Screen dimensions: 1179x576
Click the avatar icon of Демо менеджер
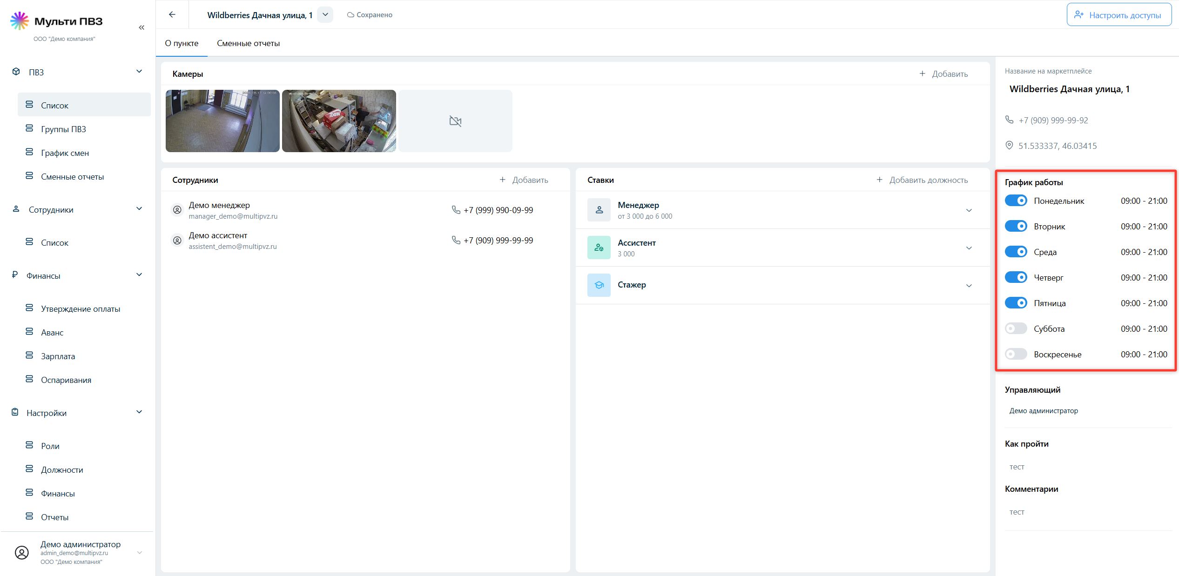coord(177,210)
